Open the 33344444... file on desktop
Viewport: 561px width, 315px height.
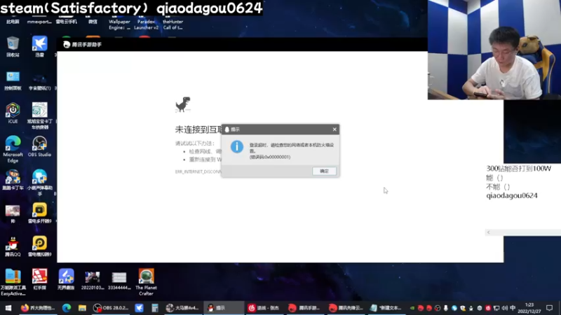click(119, 281)
